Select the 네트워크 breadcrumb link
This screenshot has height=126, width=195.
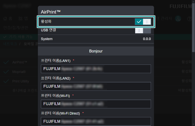[10, 44]
